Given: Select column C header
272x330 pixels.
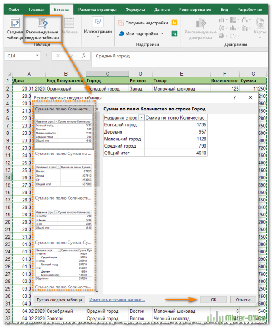Looking at the screenshot, I should 107,74.
